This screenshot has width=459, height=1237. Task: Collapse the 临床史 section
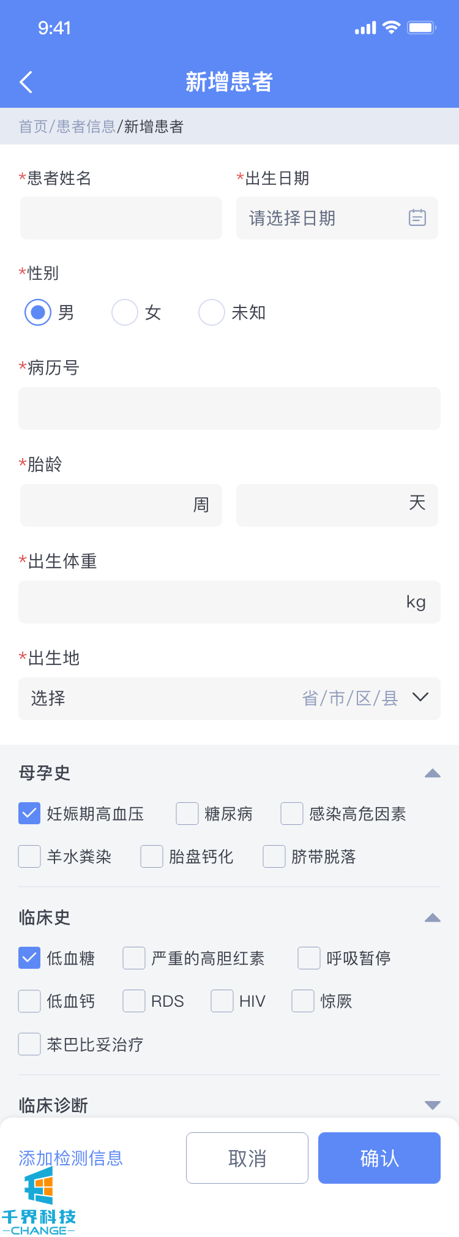433,918
